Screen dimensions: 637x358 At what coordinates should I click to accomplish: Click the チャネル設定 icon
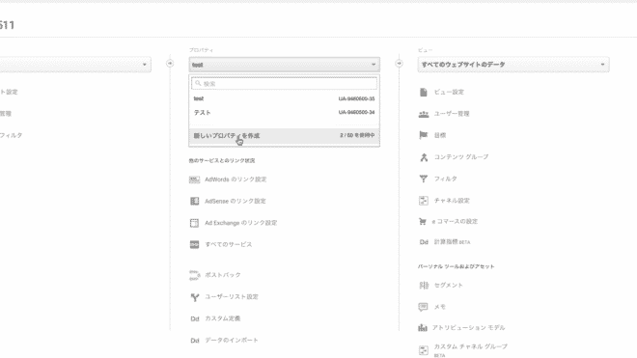pos(424,201)
